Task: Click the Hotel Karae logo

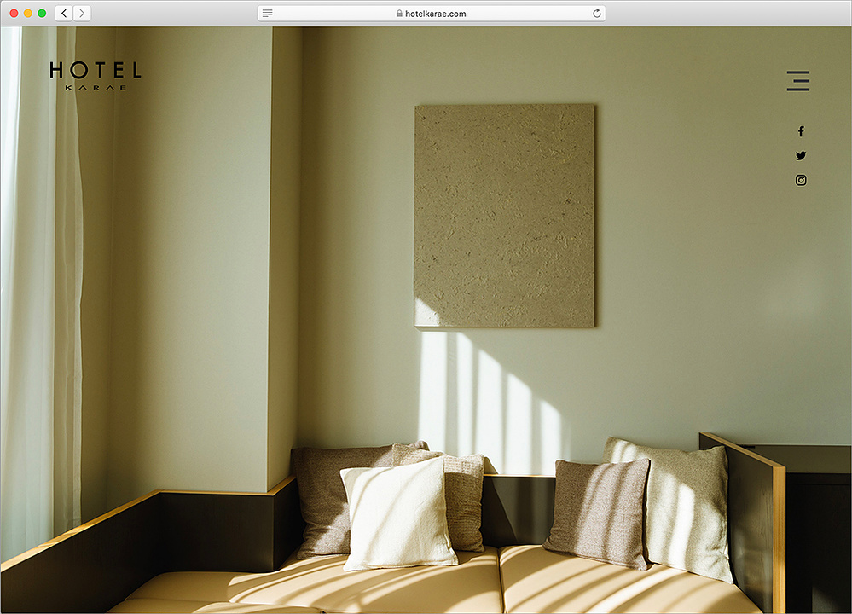Action: point(96,76)
